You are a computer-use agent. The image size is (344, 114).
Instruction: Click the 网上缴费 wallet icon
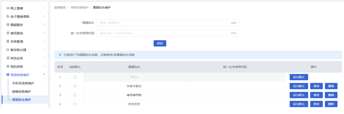click(x=8, y=8)
